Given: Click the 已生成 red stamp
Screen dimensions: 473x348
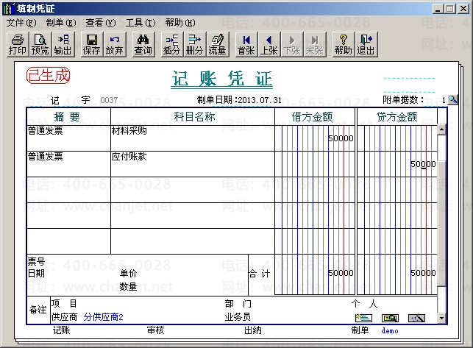Looking at the screenshot, I should coord(49,76).
